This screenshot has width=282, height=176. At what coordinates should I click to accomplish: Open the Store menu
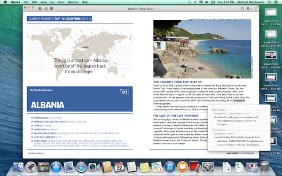pyautogui.click(x=61, y=2)
